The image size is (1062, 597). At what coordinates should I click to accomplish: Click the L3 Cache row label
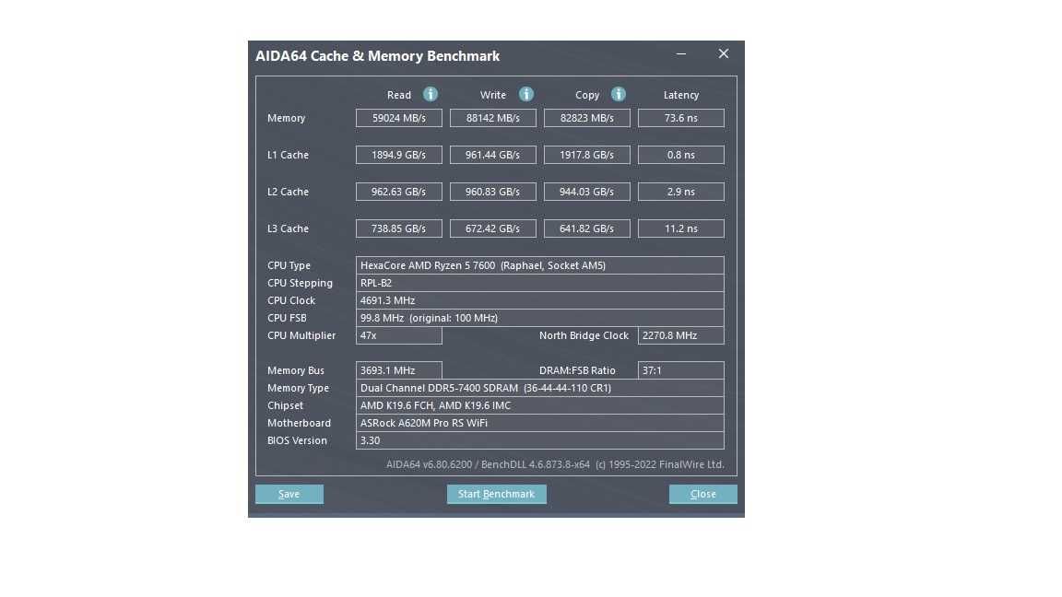(x=288, y=228)
